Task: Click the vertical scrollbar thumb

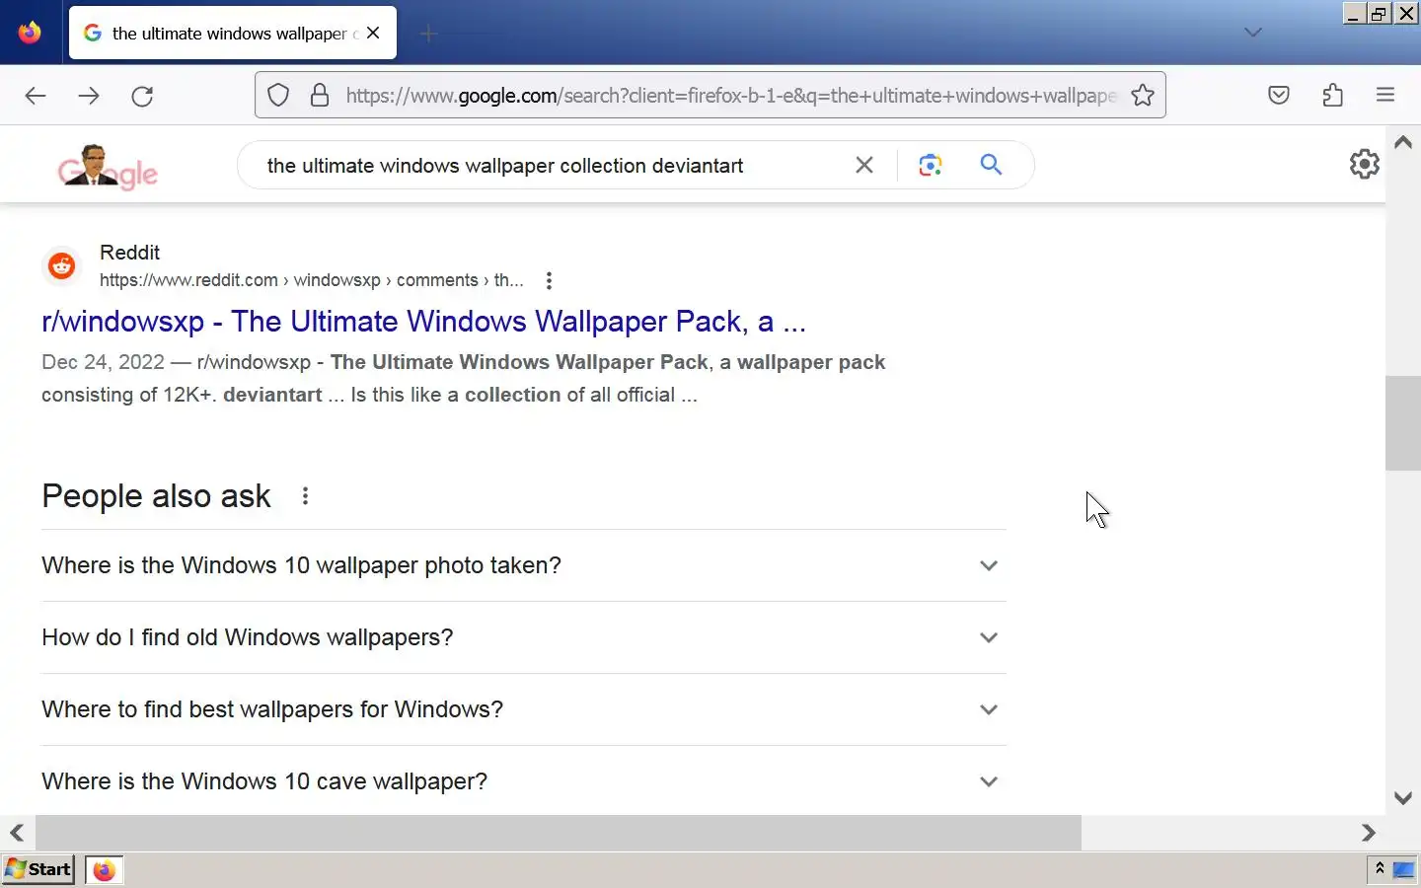Action: [1403, 423]
